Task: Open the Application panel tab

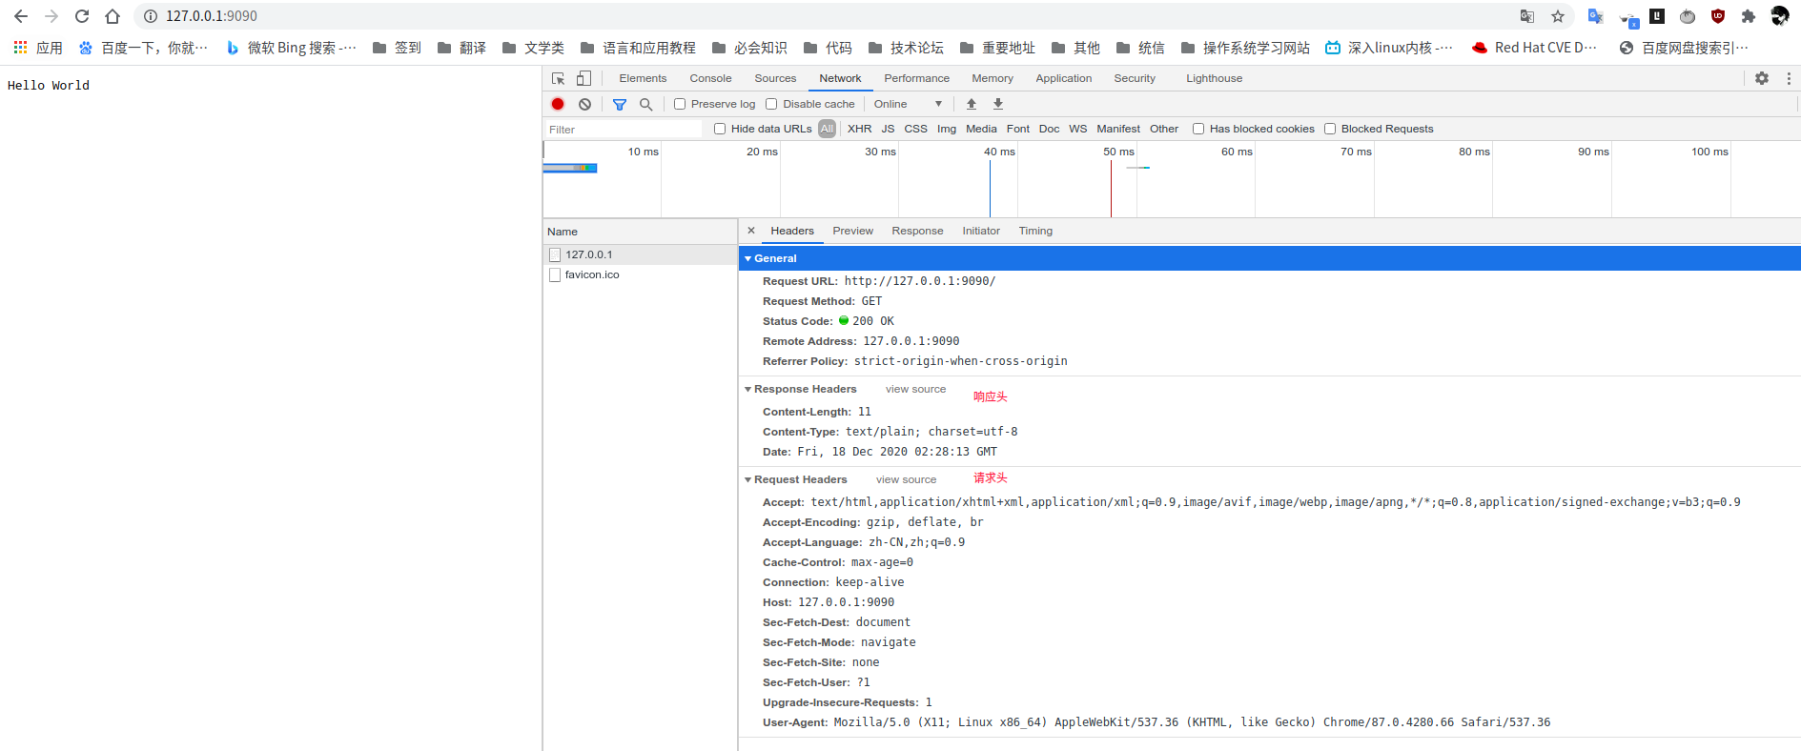Action: pos(1064,78)
